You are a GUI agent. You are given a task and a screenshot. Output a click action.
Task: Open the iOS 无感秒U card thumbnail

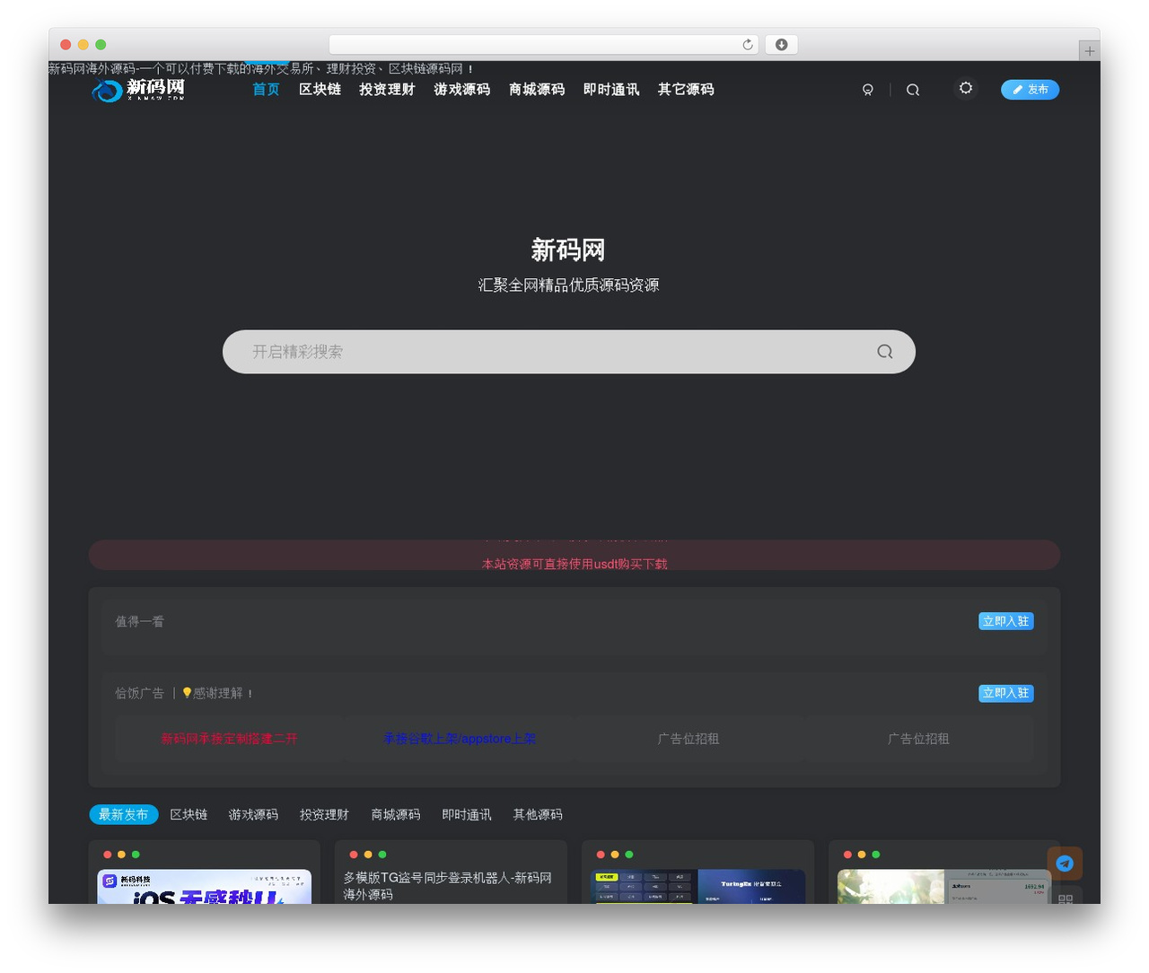coord(205,887)
